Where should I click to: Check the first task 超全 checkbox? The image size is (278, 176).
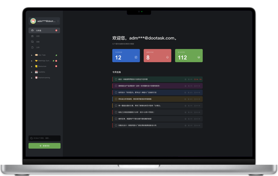pyautogui.click(x=116, y=79)
